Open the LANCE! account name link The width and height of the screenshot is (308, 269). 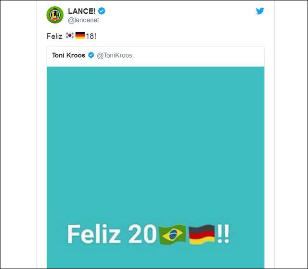point(82,11)
